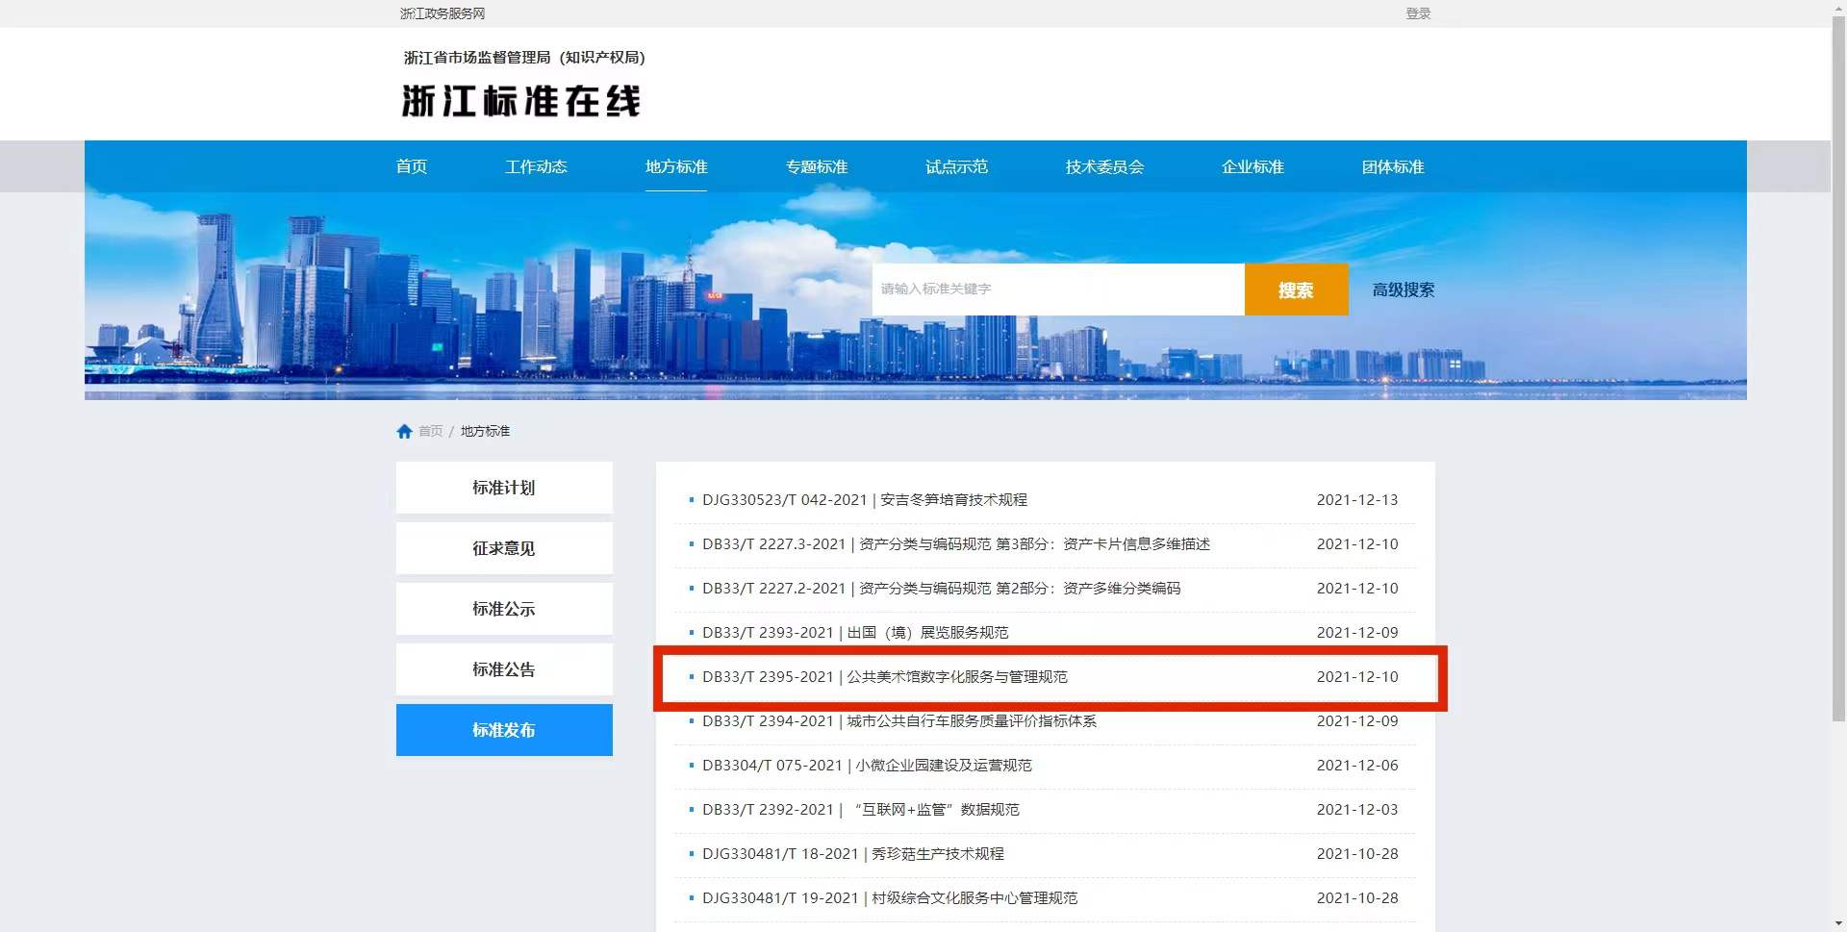Open DJG330481/T 19-2021 村级综合文化服务中心管理规范

click(x=890, y=898)
